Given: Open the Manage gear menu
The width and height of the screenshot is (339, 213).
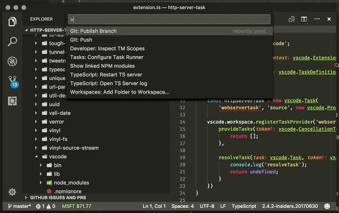Looking at the screenshot, I should point(12,192).
